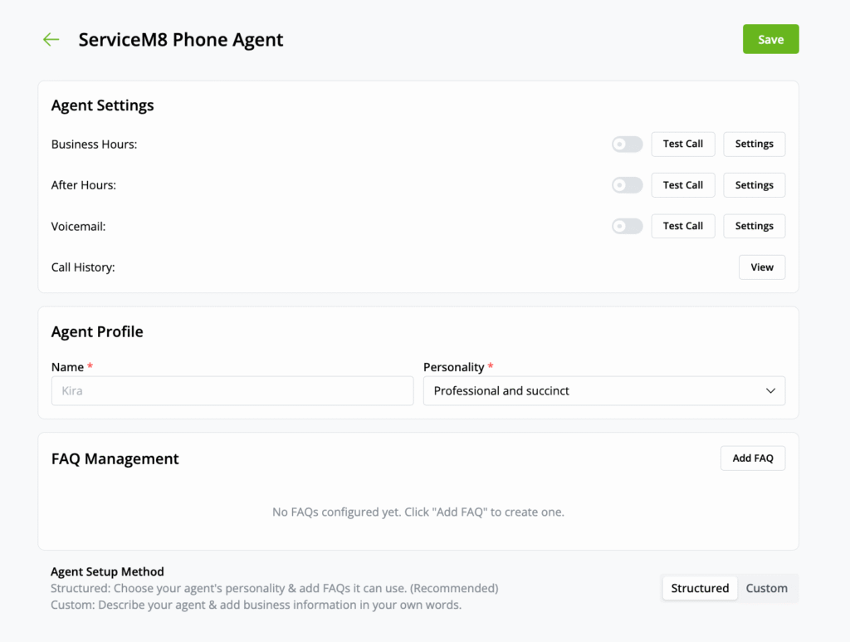
Task: Select the Structured setup method
Action: (x=699, y=588)
